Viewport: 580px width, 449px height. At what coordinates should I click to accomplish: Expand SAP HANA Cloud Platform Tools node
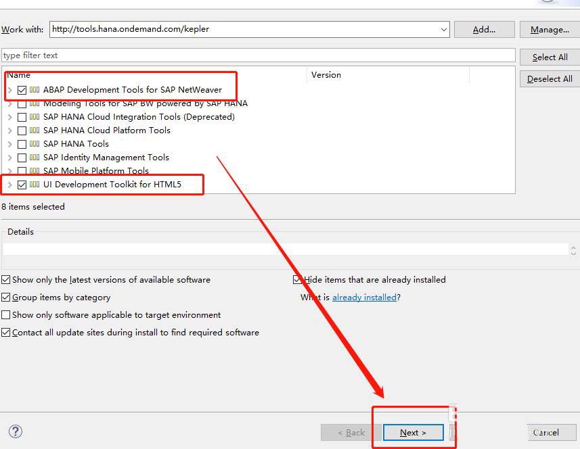point(10,131)
